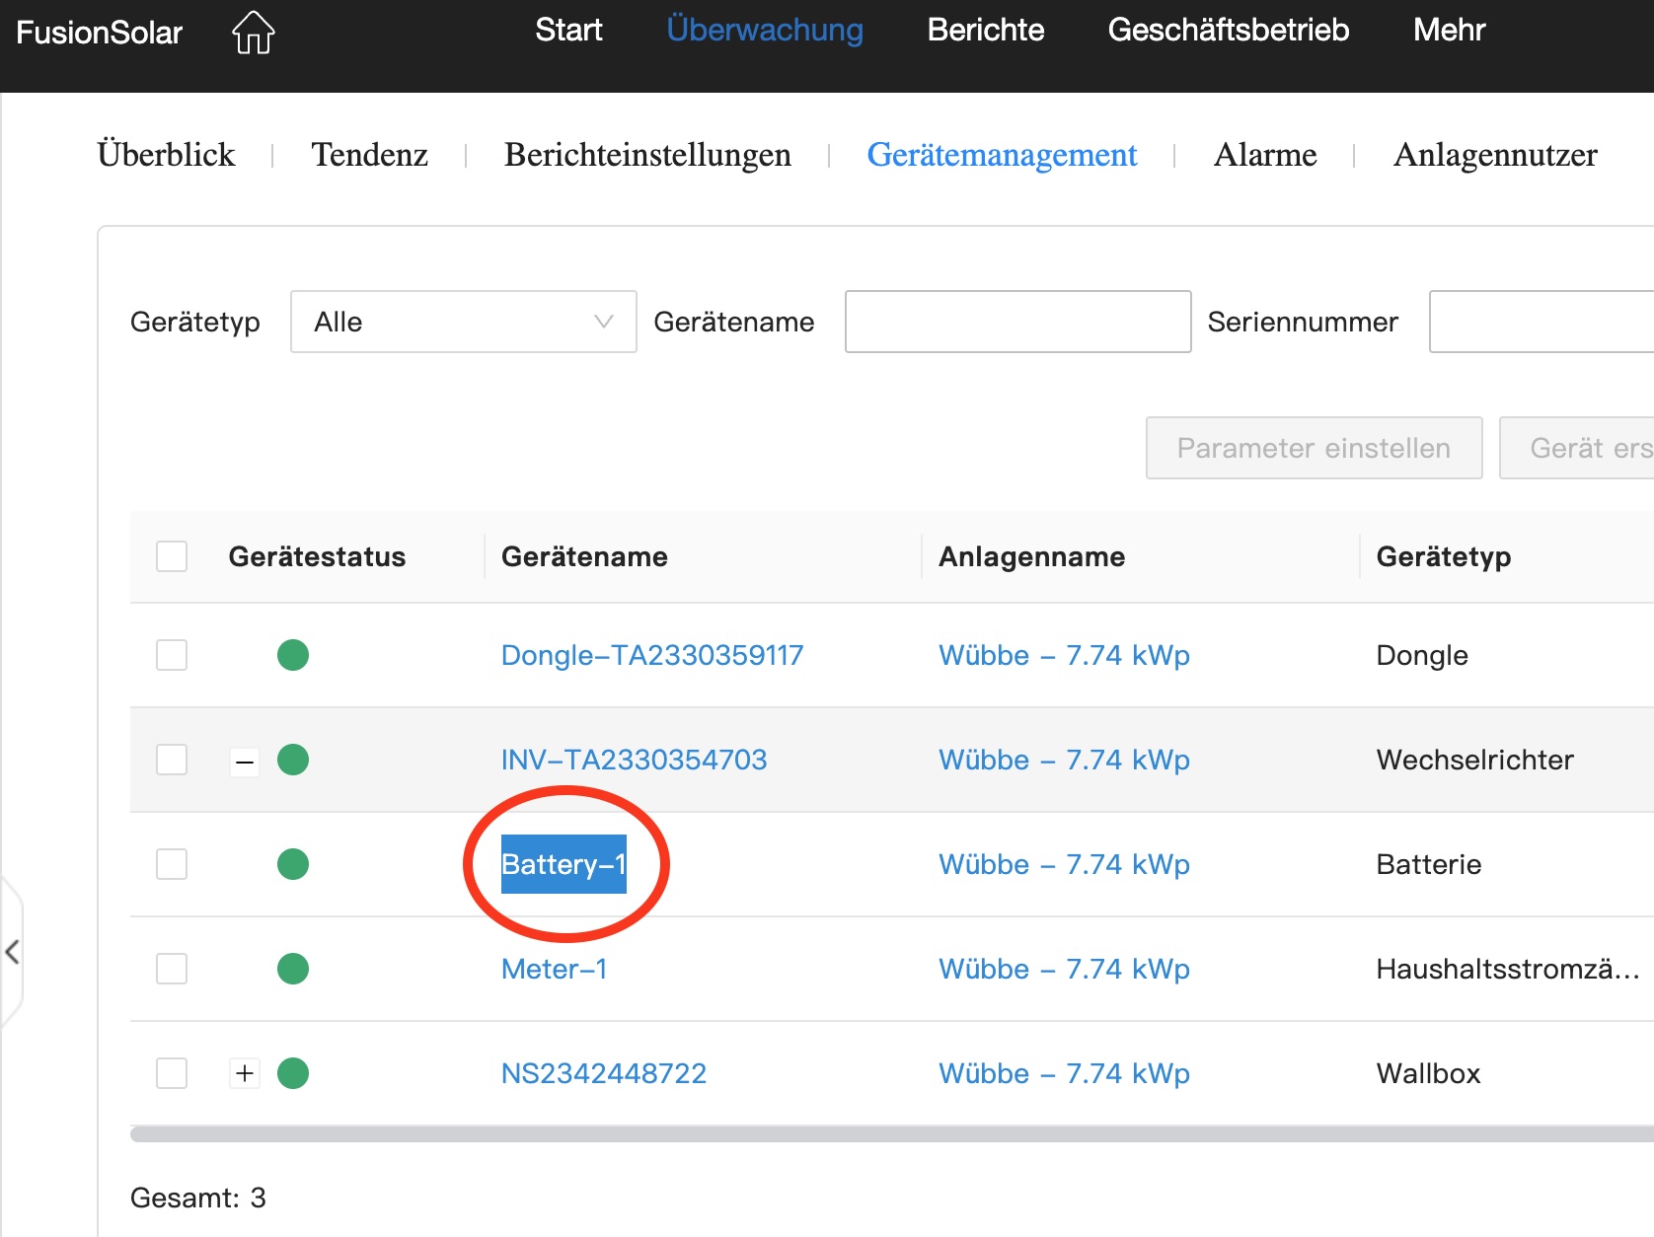Open the INV-TA2330354703 device link
1654x1237 pixels.
[x=634, y=760]
